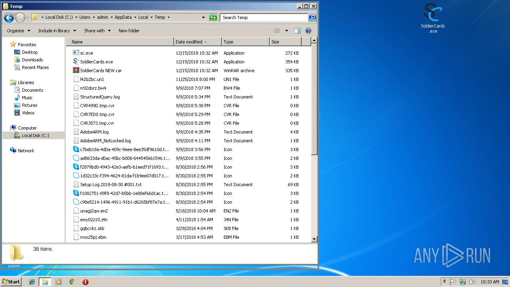
Task: Select the Skype icon of f1082751 file
Action: click(x=76, y=193)
